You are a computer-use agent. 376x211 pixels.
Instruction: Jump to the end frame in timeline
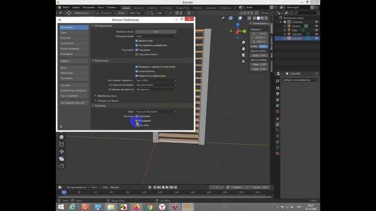176,188
